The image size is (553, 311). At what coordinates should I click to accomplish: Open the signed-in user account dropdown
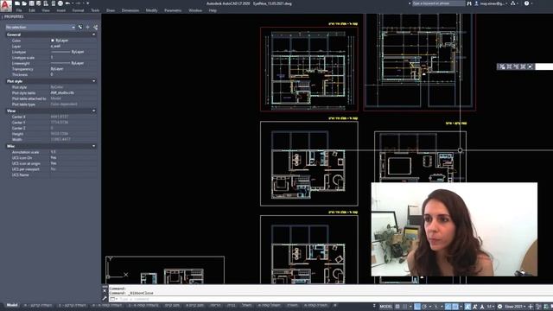click(491, 3)
